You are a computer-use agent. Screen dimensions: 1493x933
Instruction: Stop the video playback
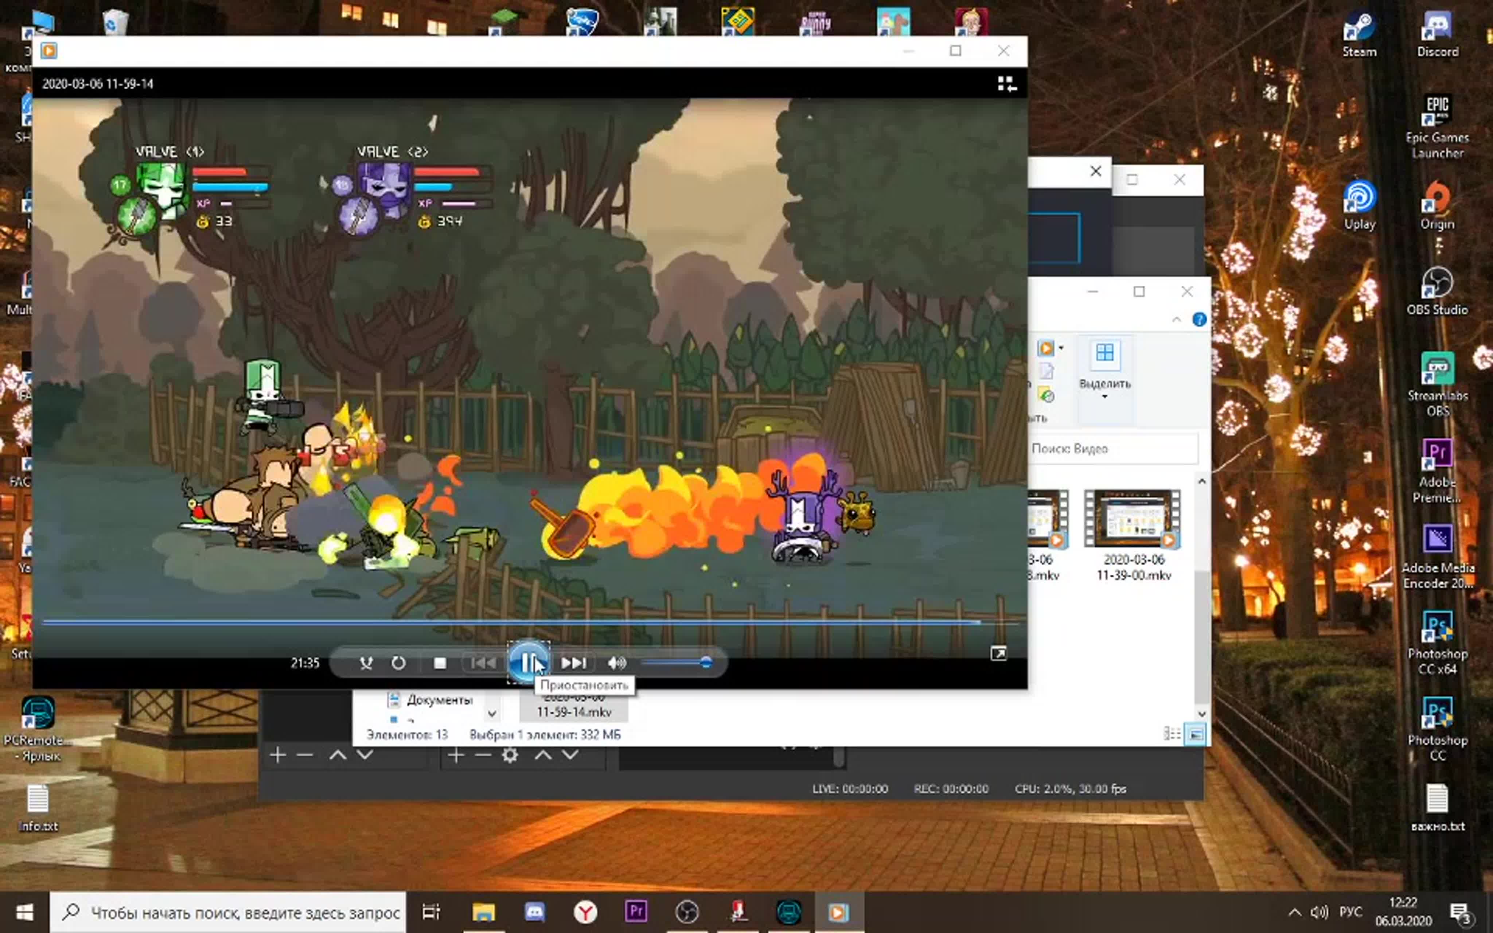[439, 663]
